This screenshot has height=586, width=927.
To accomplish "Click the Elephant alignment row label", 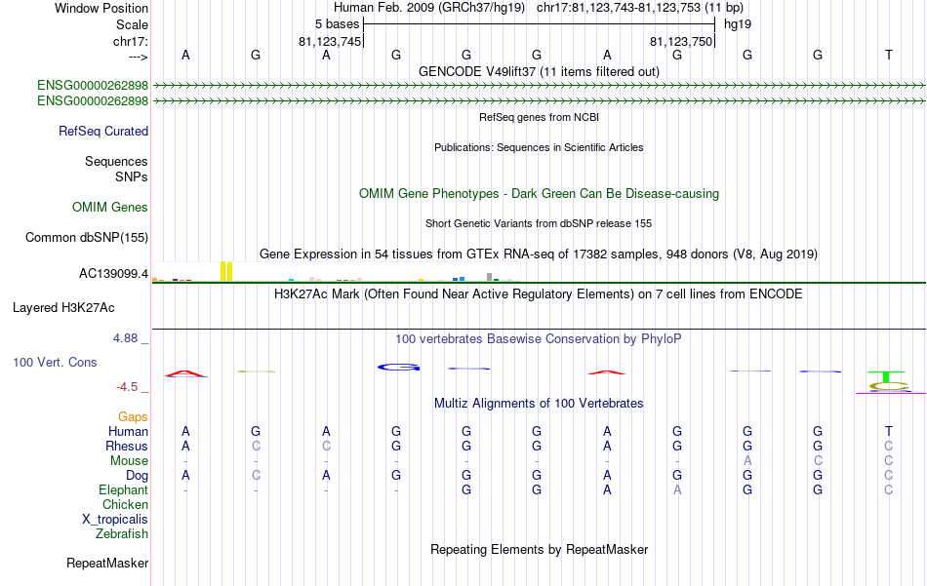I will 124,489.
